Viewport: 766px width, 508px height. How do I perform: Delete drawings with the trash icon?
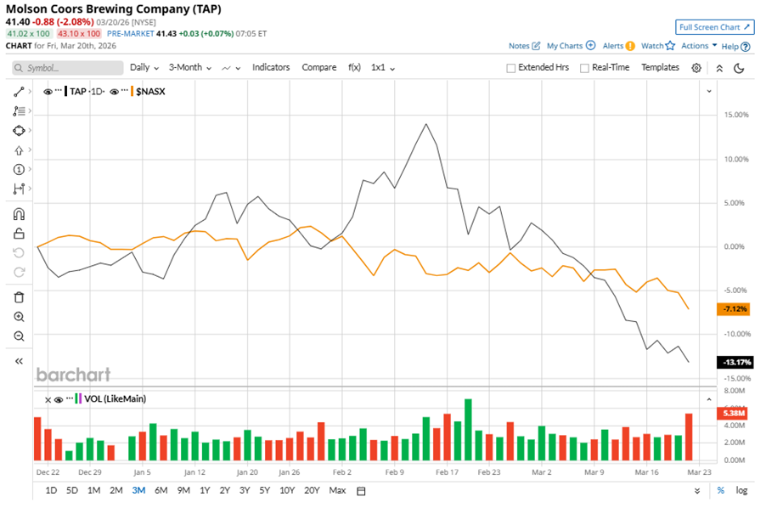[19, 297]
